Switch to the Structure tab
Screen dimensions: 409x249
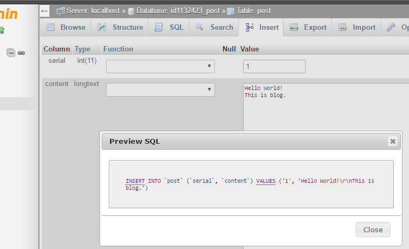coord(120,27)
